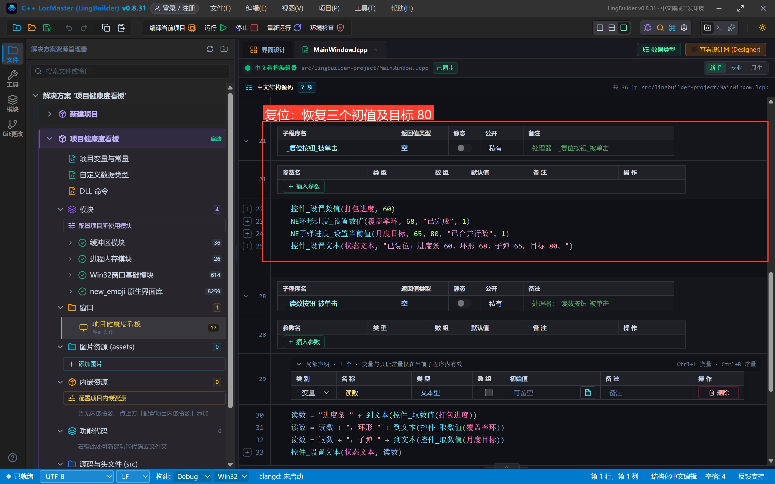Click the AI sparkle icon
The width and height of the screenshot is (775, 484).
pos(731,28)
